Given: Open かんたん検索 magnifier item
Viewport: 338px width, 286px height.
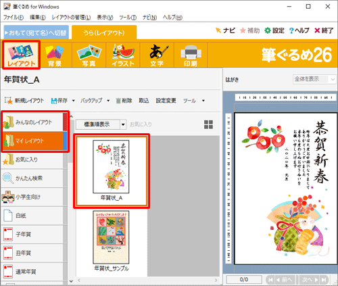Looking at the screenshot, I should (34, 178).
